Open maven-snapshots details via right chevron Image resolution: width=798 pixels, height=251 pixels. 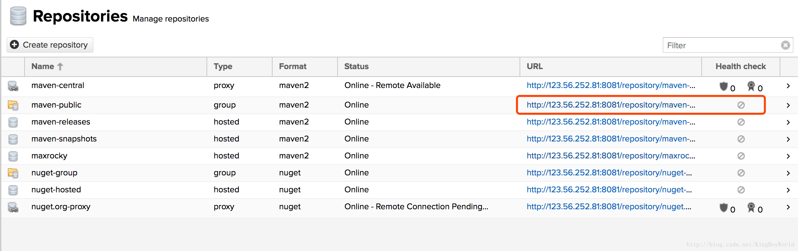tap(788, 139)
